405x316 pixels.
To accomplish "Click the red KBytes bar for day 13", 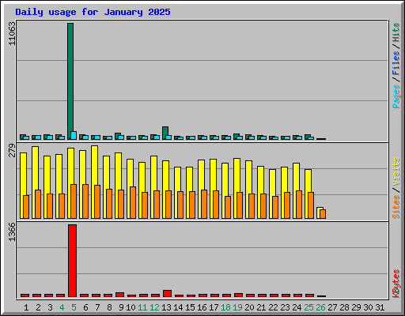I will click(167, 294).
